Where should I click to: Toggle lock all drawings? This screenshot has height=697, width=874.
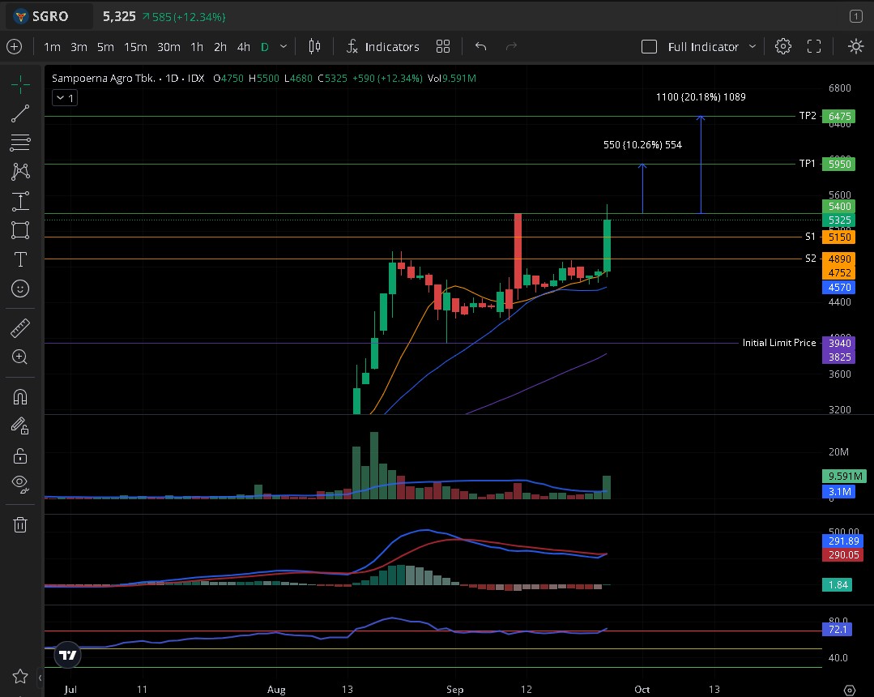coord(20,455)
